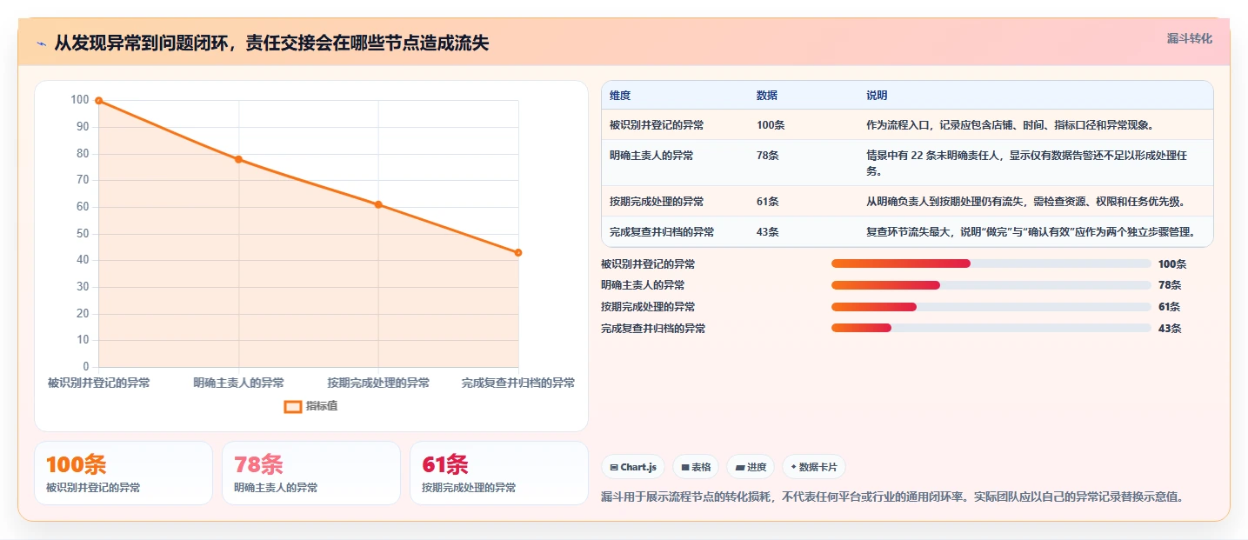Image resolution: width=1248 pixels, height=540 pixels.
Task: Click progress list label 明确主责人的异常
Action: coord(643,285)
